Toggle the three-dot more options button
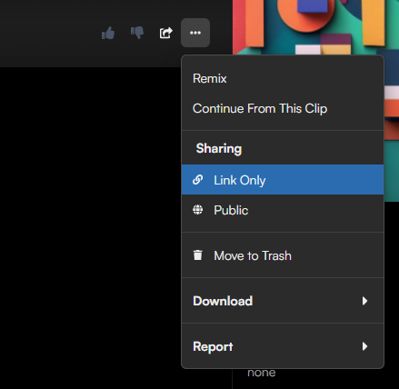Viewport: 399px width, 389px height. coord(195,33)
